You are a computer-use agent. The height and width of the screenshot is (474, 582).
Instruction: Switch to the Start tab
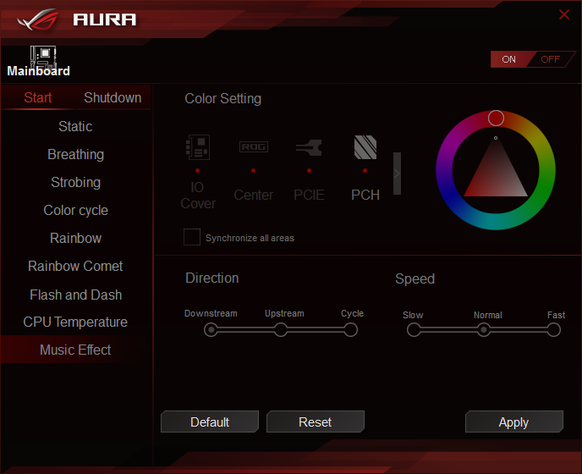click(38, 97)
